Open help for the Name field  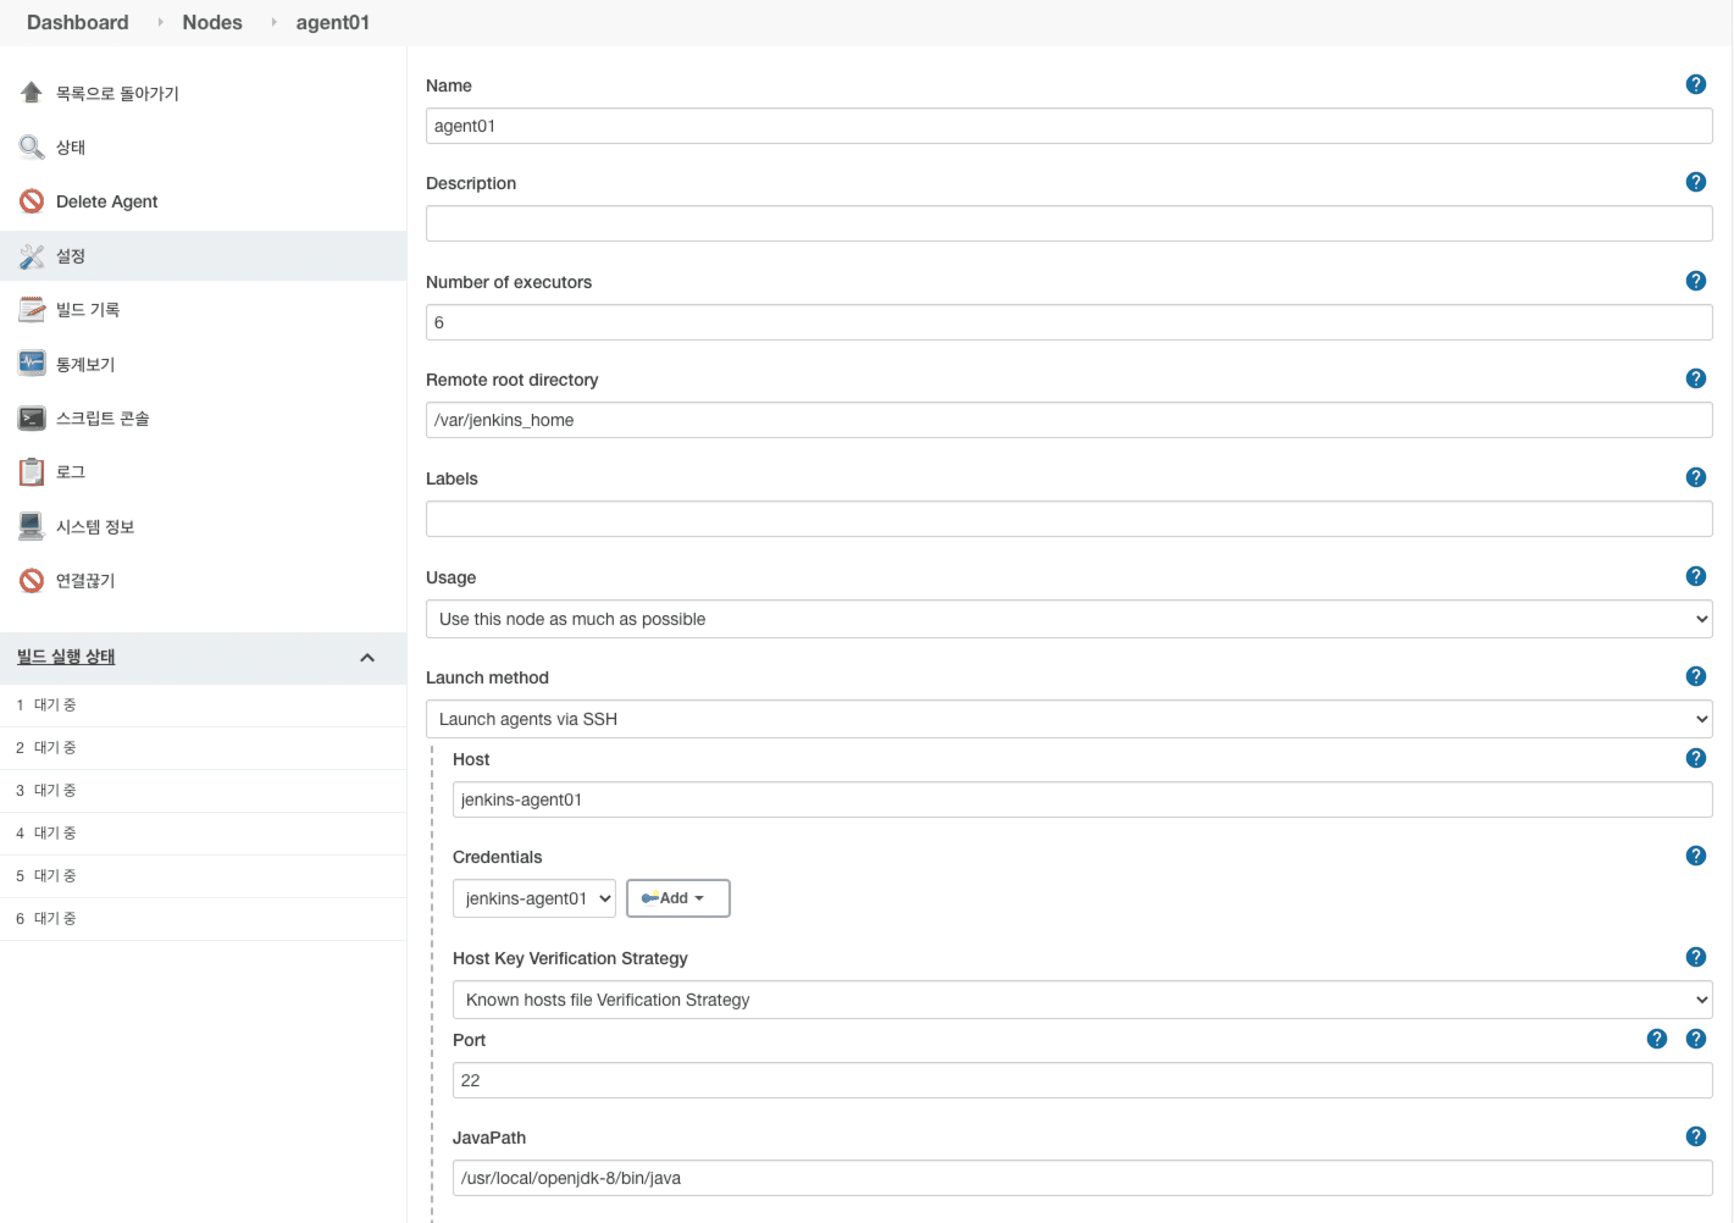(x=1696, y=84)
